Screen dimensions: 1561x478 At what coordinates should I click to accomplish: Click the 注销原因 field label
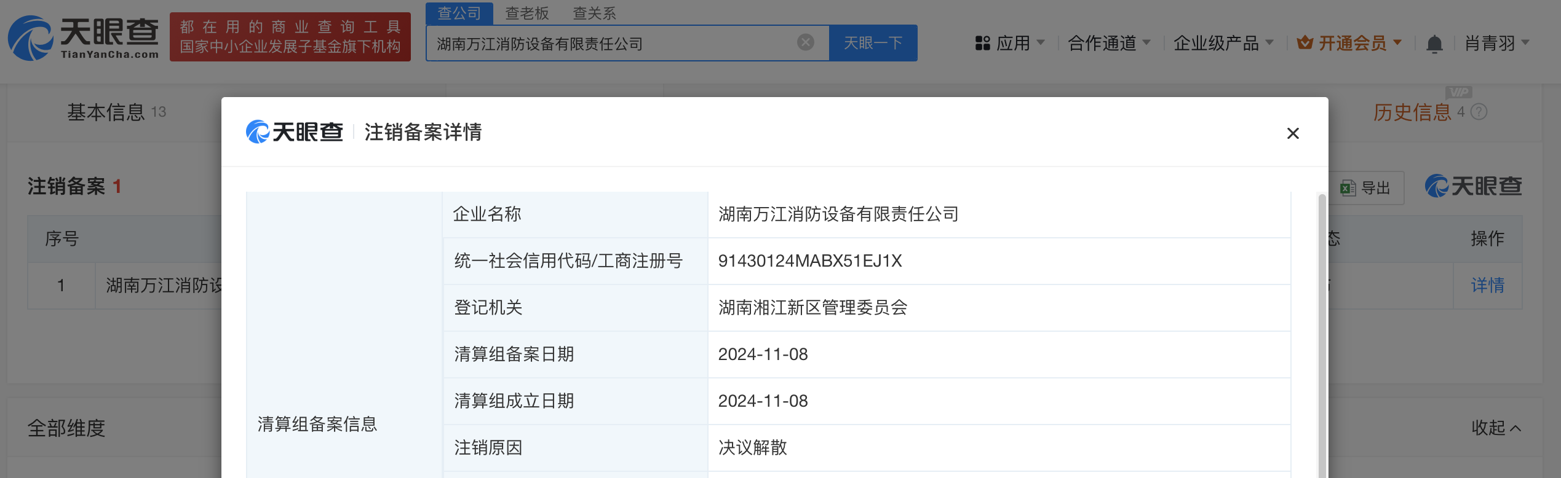tap(488, 447)
